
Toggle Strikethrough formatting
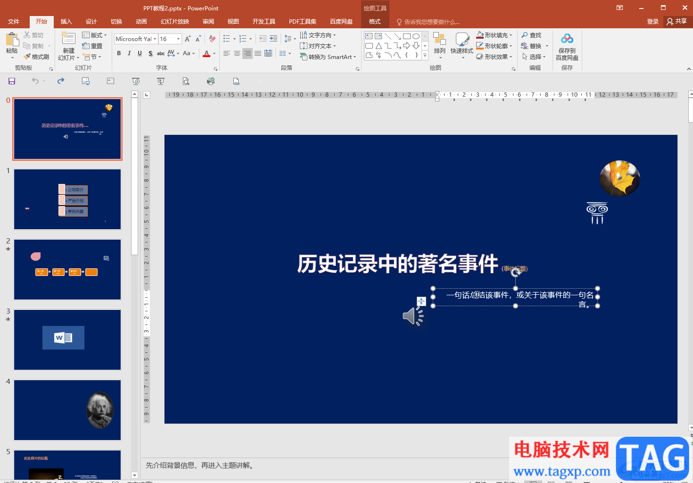[x=161, y=53]
